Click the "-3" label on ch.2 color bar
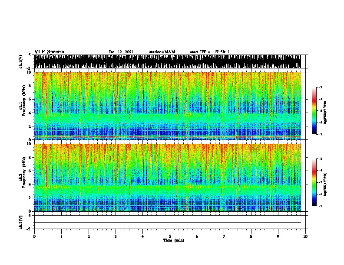Image resolution: width=344 pixels, height=265 pixels. coord(320,159)
